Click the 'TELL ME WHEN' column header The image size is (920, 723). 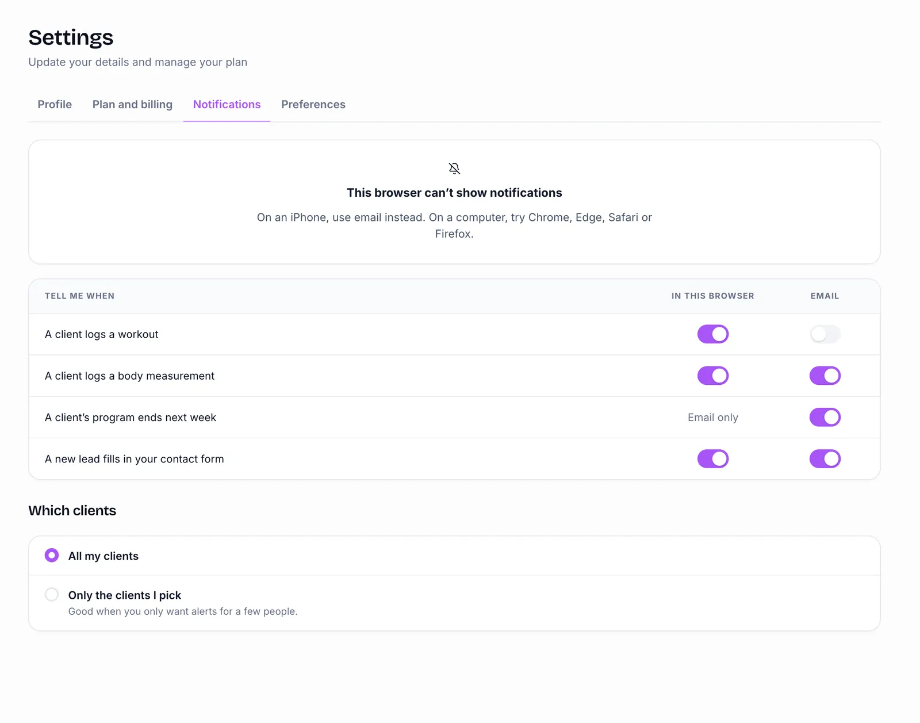click(x=79, y=296)
